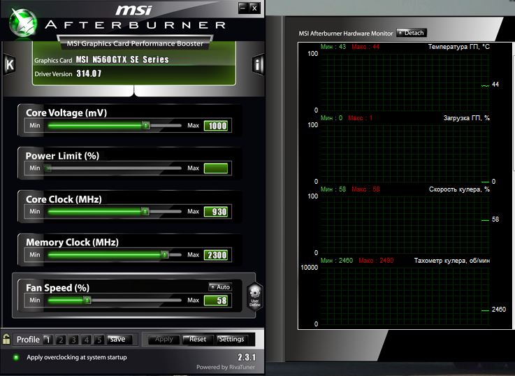
Task: Click the MSI Afterburner jet logo
Action: 22,22
